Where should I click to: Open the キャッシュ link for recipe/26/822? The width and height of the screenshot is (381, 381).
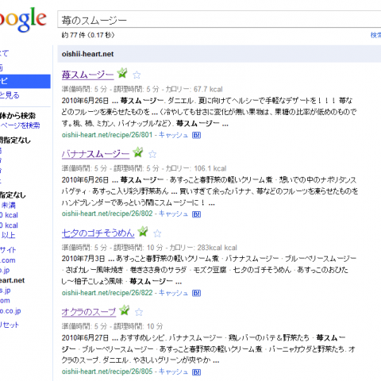[x=173, y=293]
